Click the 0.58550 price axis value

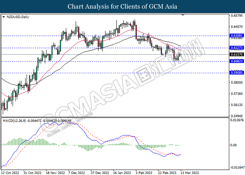coord(237,83)
